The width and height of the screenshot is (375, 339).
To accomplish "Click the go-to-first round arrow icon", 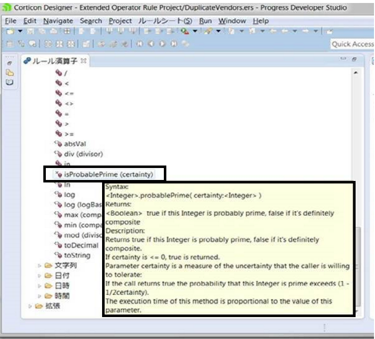I will click(x=139, y=44).
